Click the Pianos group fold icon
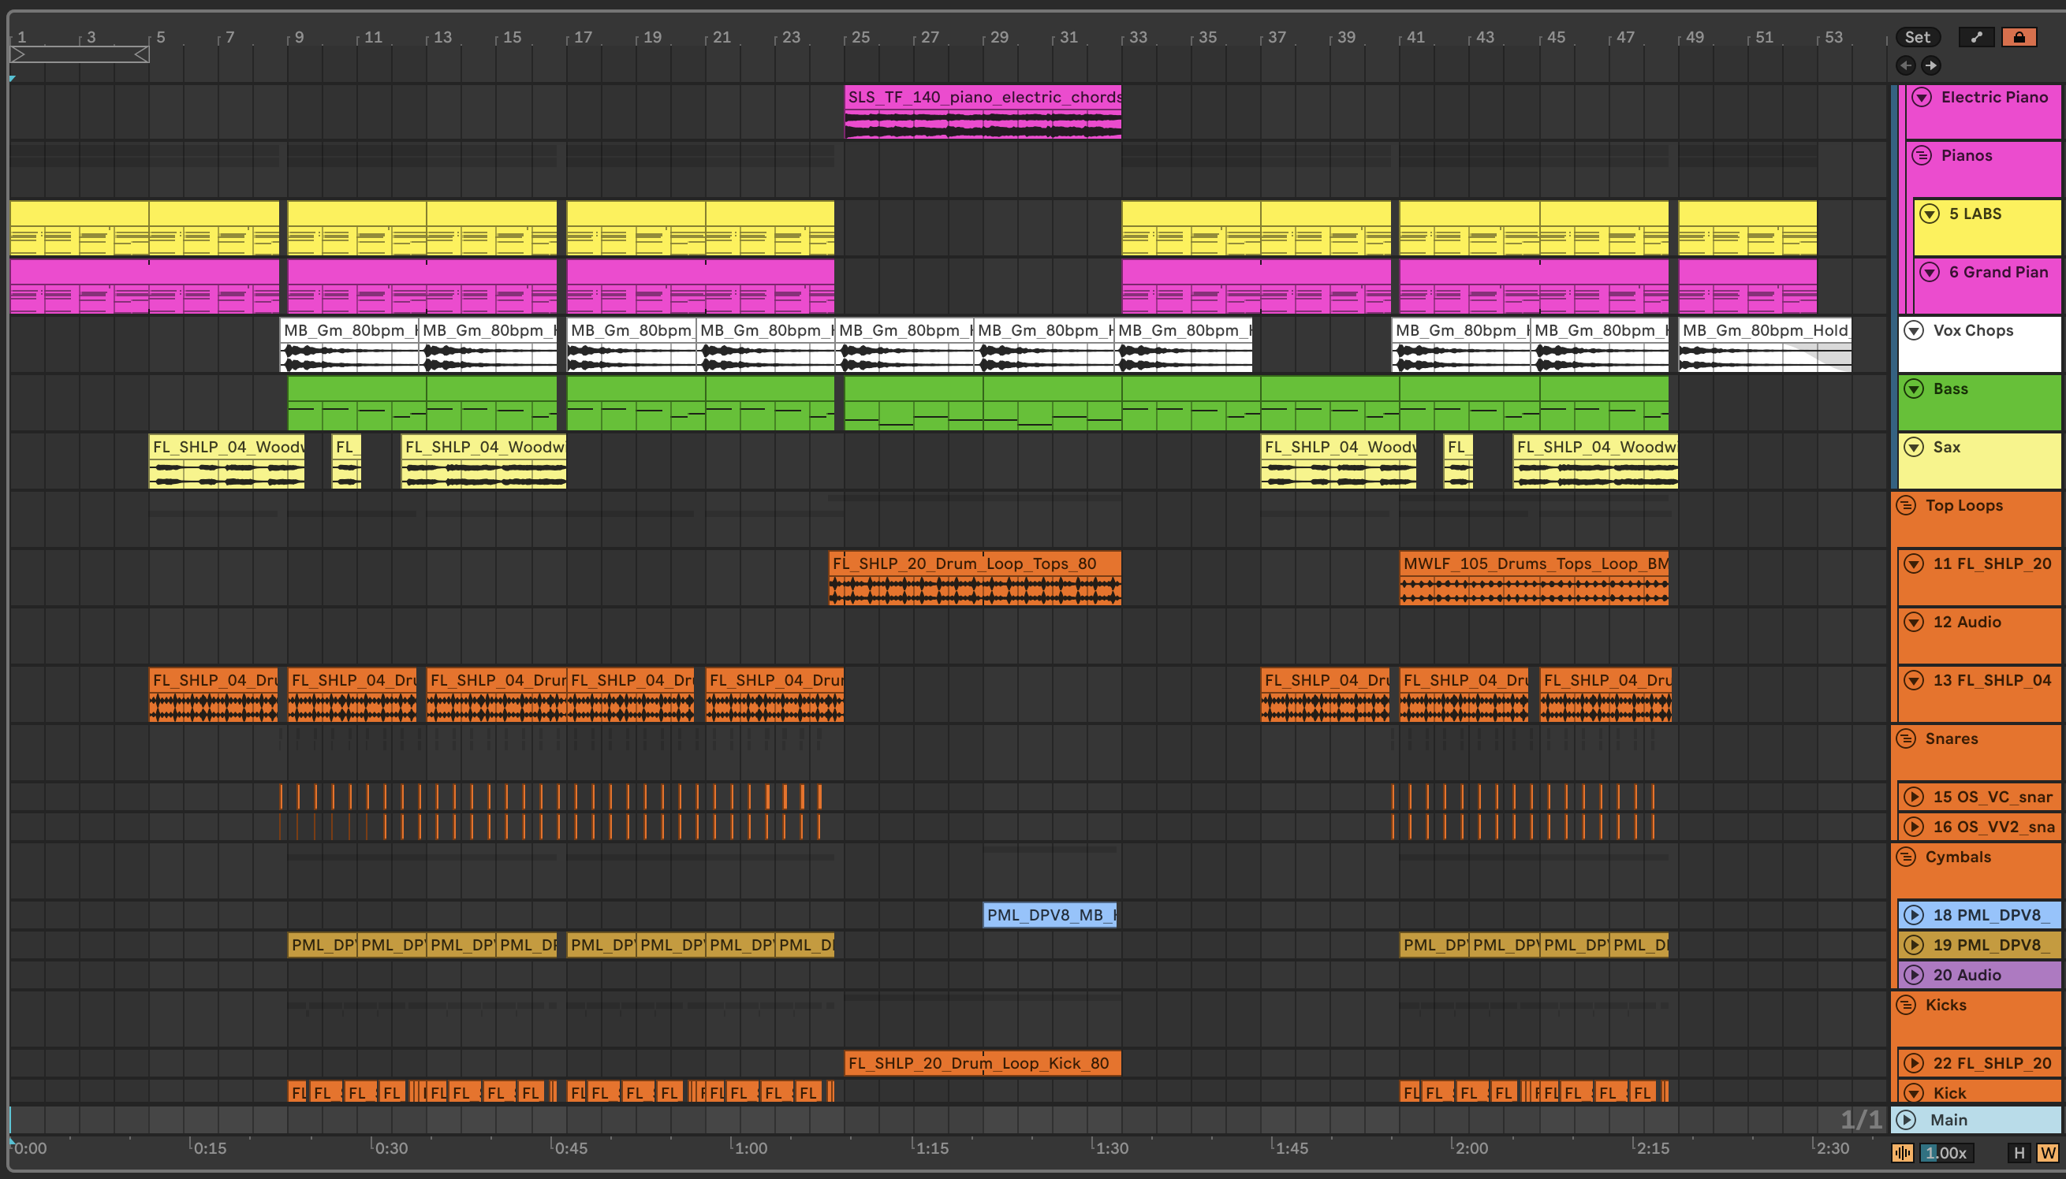The height and width of the screenshot is (1179, 2066). [x=1922, y=155]
